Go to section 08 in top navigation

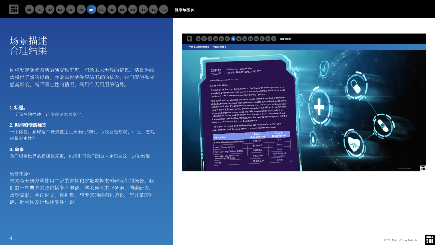[112, 9]
